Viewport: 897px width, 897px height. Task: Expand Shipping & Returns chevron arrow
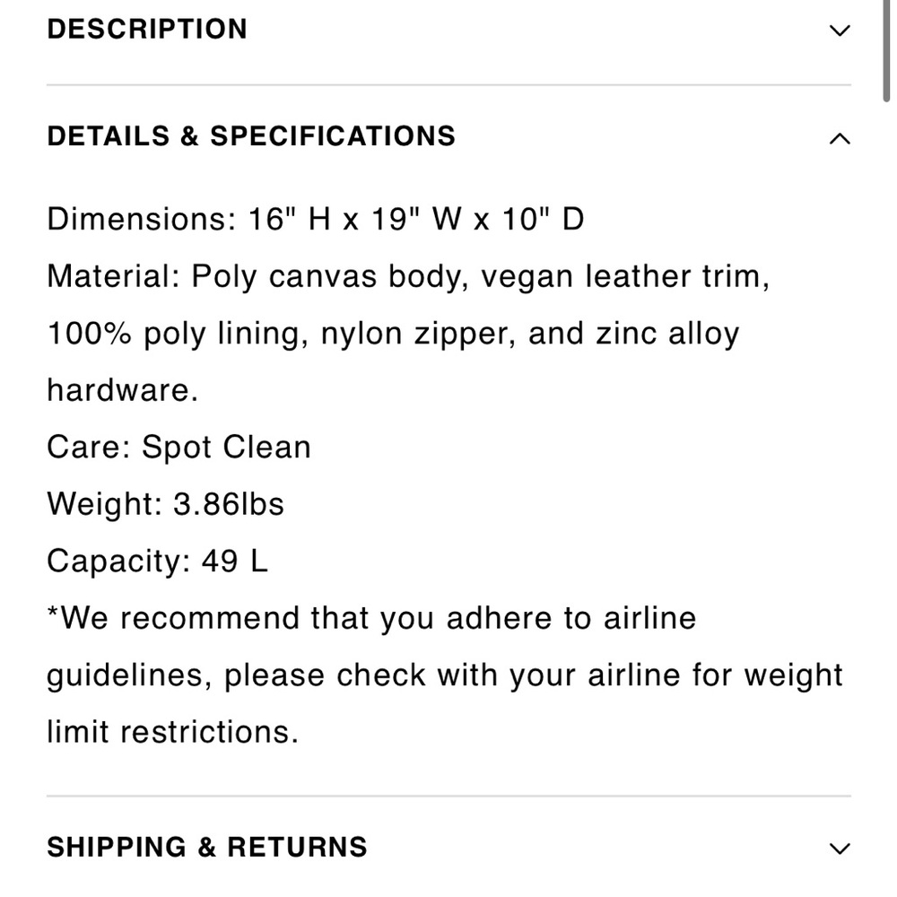(x=840, y=849)
